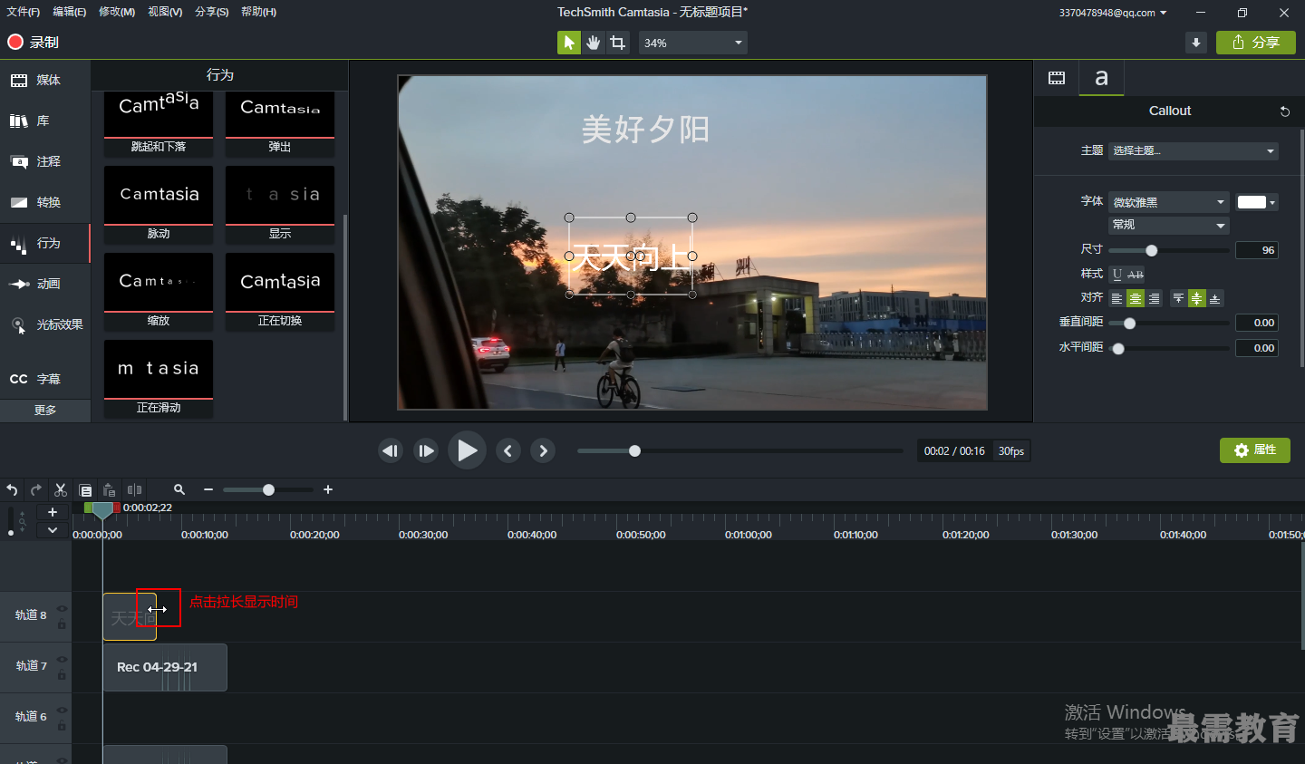Play the video preview
The width and height of the screenshot is (1305, 764).
(467, 450)
